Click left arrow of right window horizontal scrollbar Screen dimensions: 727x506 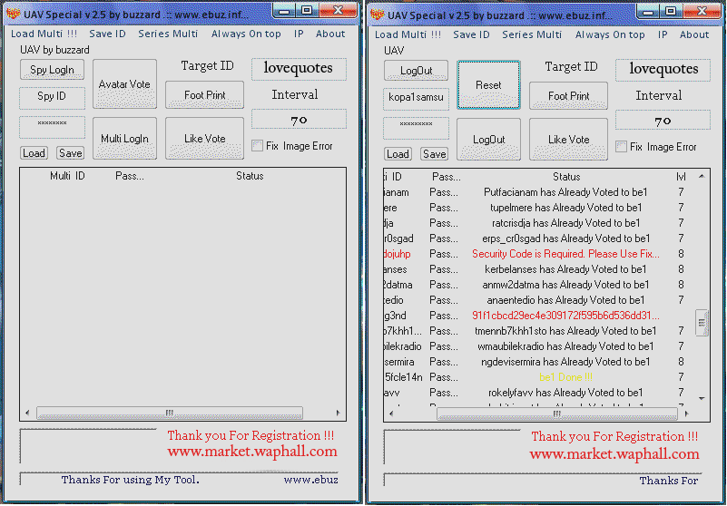pos(389,414)
